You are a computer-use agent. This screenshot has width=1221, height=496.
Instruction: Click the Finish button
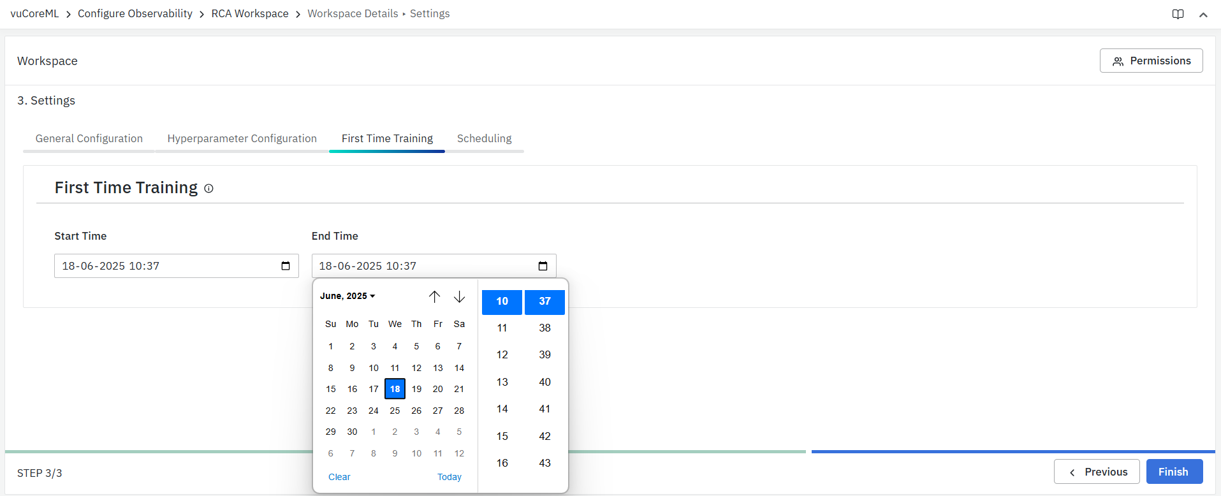click(1174, 472)
